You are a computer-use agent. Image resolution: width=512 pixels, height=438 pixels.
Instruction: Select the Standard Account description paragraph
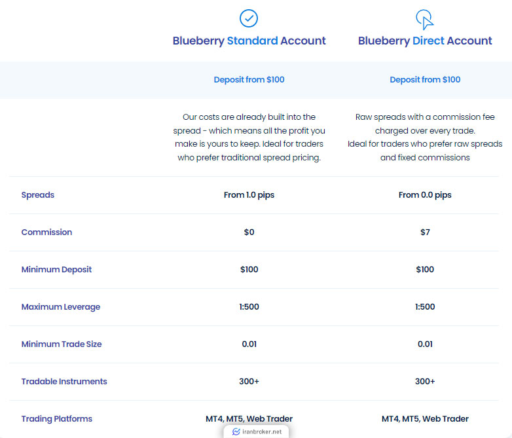249,137
